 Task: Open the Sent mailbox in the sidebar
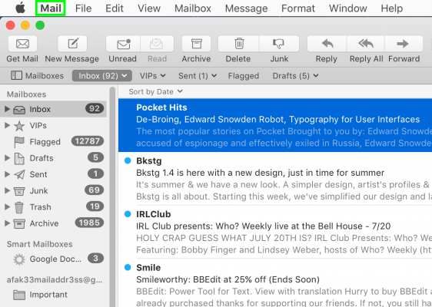click(x=54, y=174)
